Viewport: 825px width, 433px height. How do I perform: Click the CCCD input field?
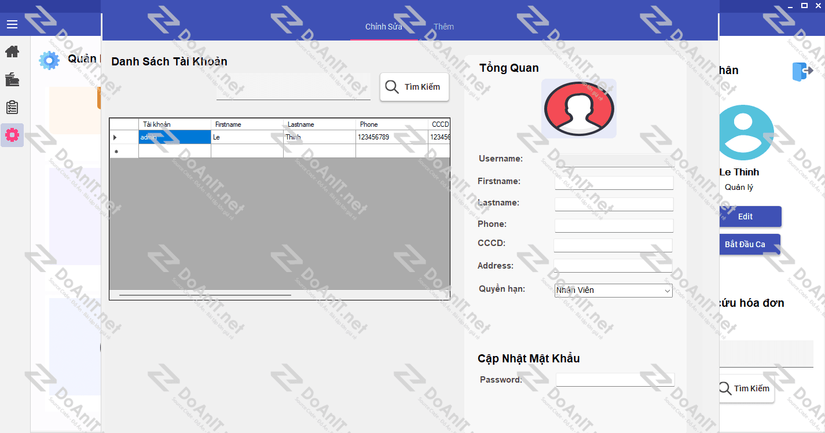[613, 245]
